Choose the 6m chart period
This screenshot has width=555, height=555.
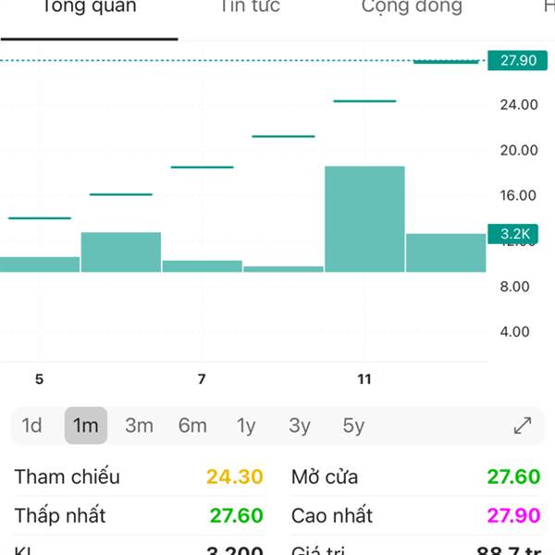(x=192, y=425)
